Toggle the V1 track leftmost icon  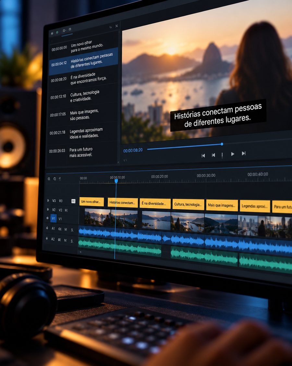pos(47,218)
